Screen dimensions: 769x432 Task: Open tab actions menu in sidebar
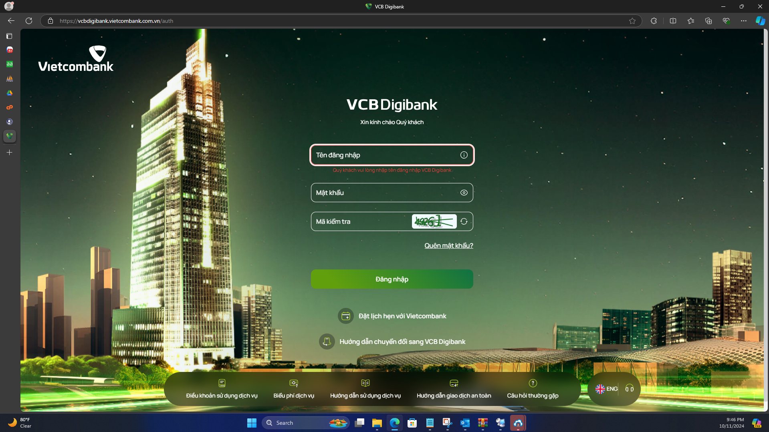[x=9, y=36]
